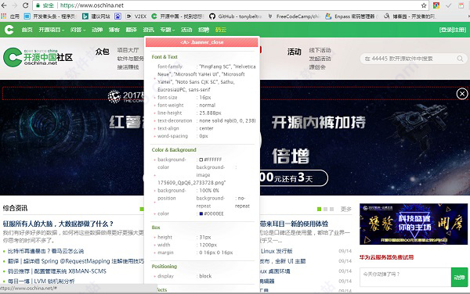Viewport: 470px width, 294px height.
Task: Open the 每日一博 LVM article
Action: tap(41, 281)
